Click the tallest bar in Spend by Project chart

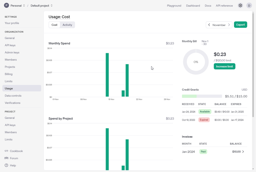107,149
